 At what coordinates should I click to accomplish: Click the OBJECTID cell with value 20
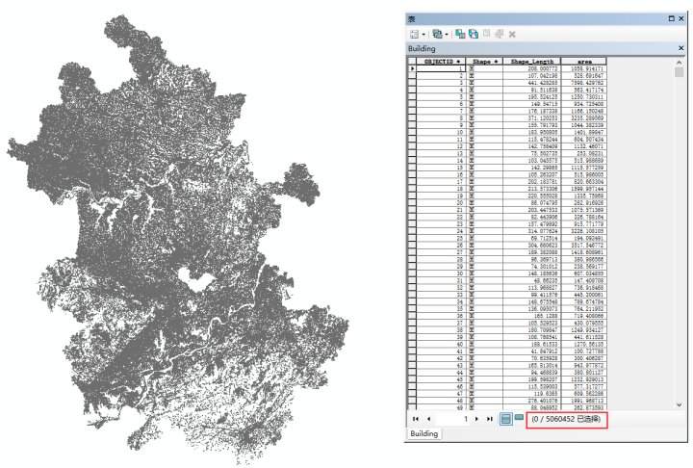tap(440, 202)
